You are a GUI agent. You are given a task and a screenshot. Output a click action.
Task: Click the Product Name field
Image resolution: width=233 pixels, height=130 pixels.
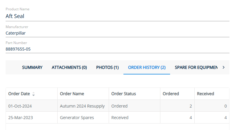(117, 16)
